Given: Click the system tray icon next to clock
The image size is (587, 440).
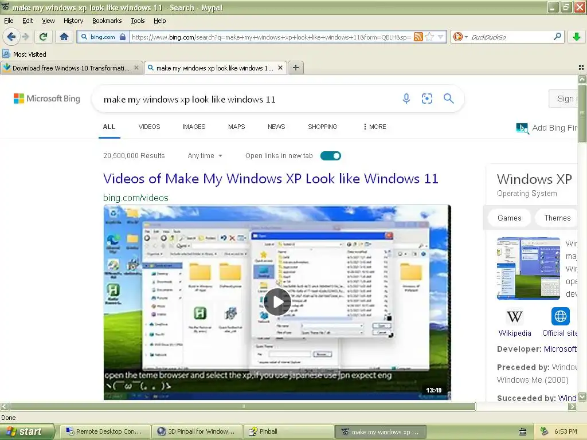Looking at the screenshot, I should 545,431.
